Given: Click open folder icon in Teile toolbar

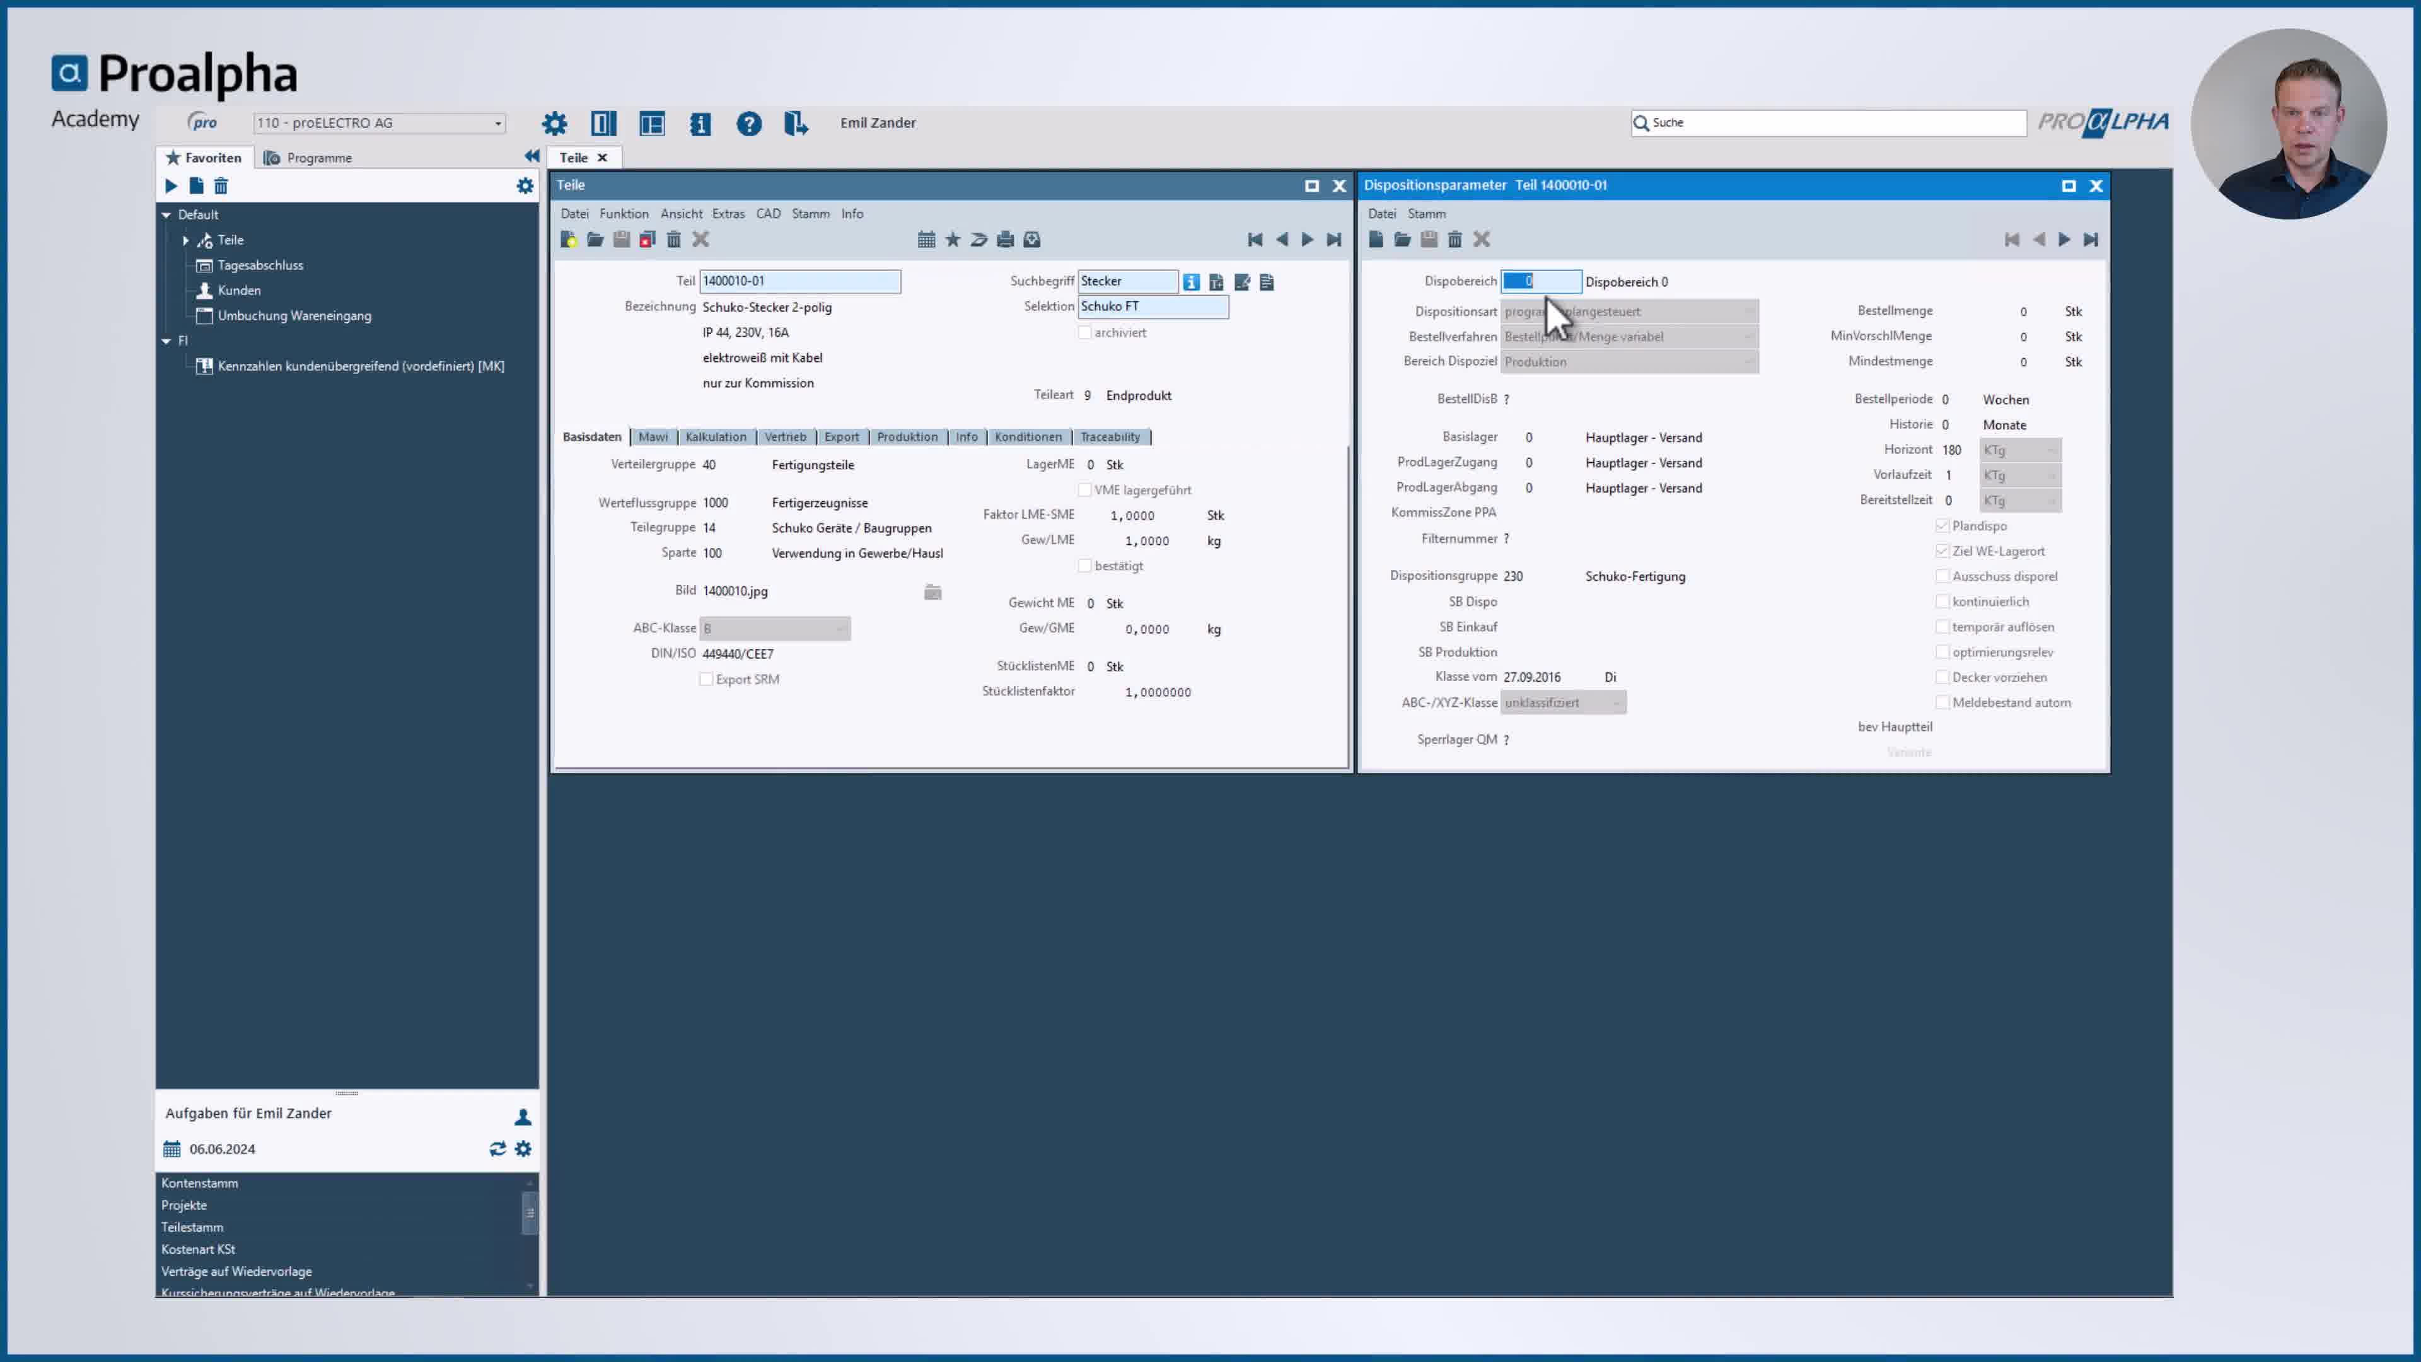Looking at the screenshot, I should point(595,240).
